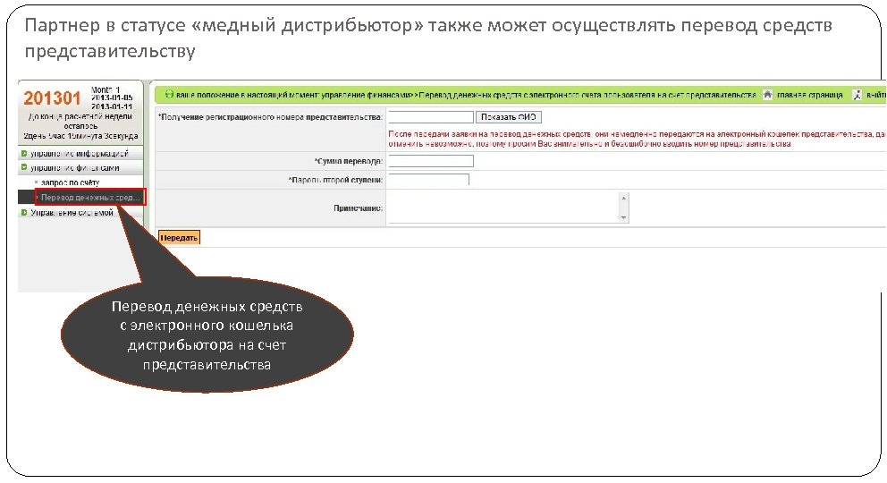Select the запрос по счёту item
This screenshot has height=483, width=887.
[x=70, y=182]
